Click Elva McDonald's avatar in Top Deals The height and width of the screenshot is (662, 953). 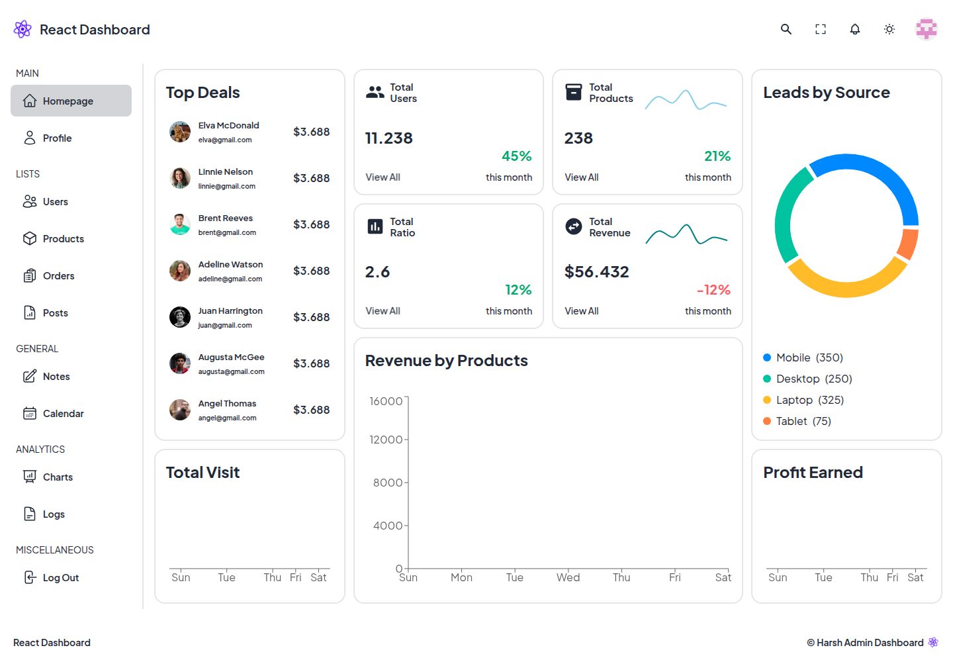pos(180,132)
